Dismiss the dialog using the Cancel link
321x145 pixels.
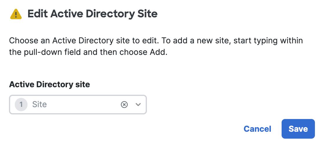(257, 129)
